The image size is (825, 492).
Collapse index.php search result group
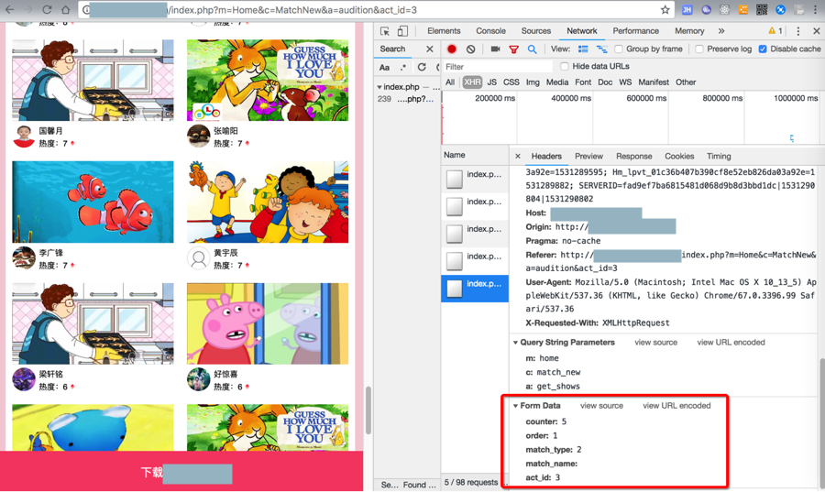pos(379,87)
